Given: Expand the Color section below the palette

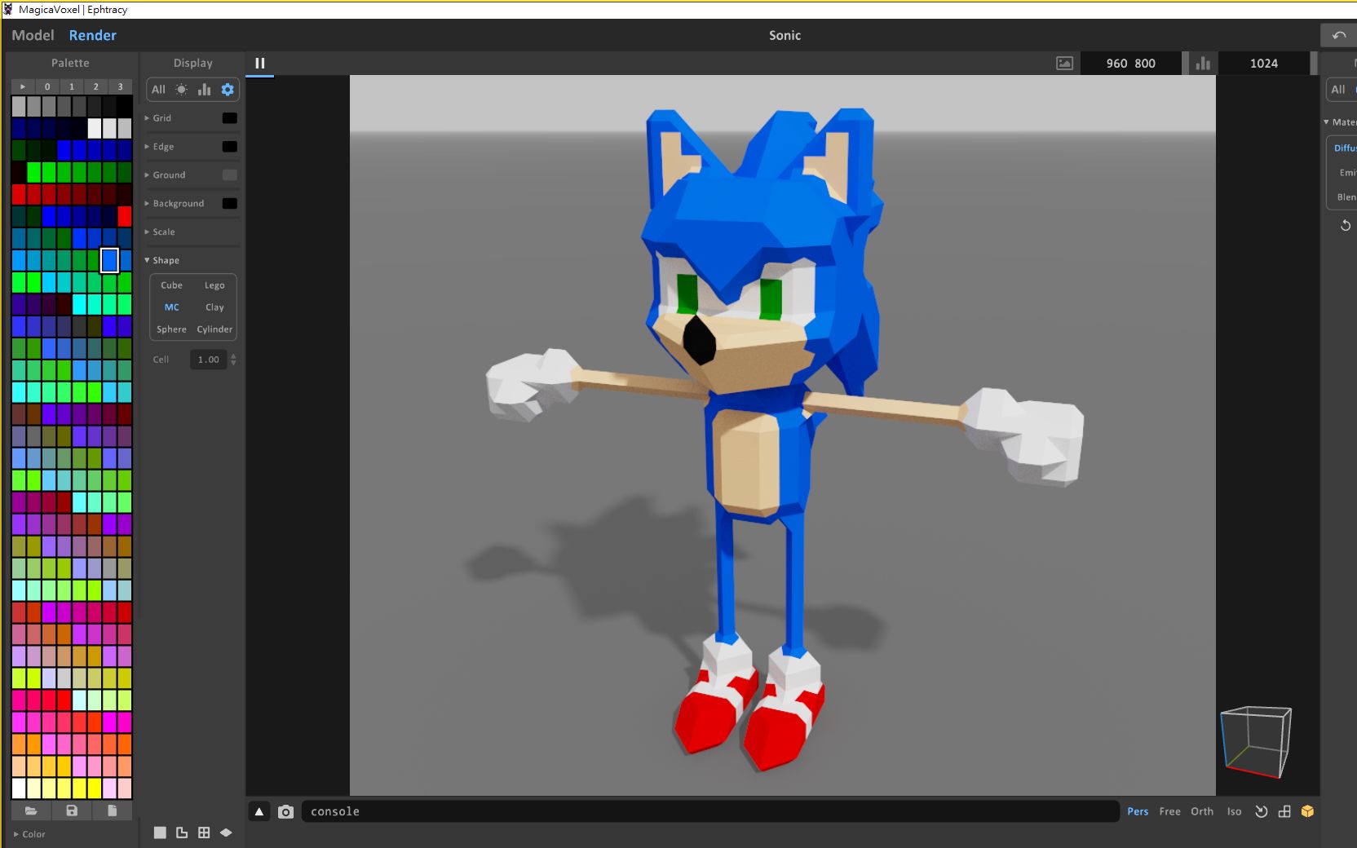Looking at the screenshot, I should click(x=29, y=834).
